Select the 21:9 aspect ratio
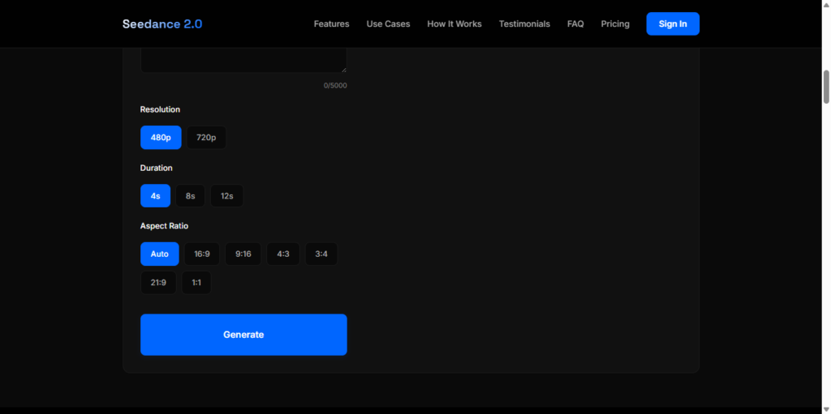The width and height of the screenshot is (831, 414). pos(158,283)
